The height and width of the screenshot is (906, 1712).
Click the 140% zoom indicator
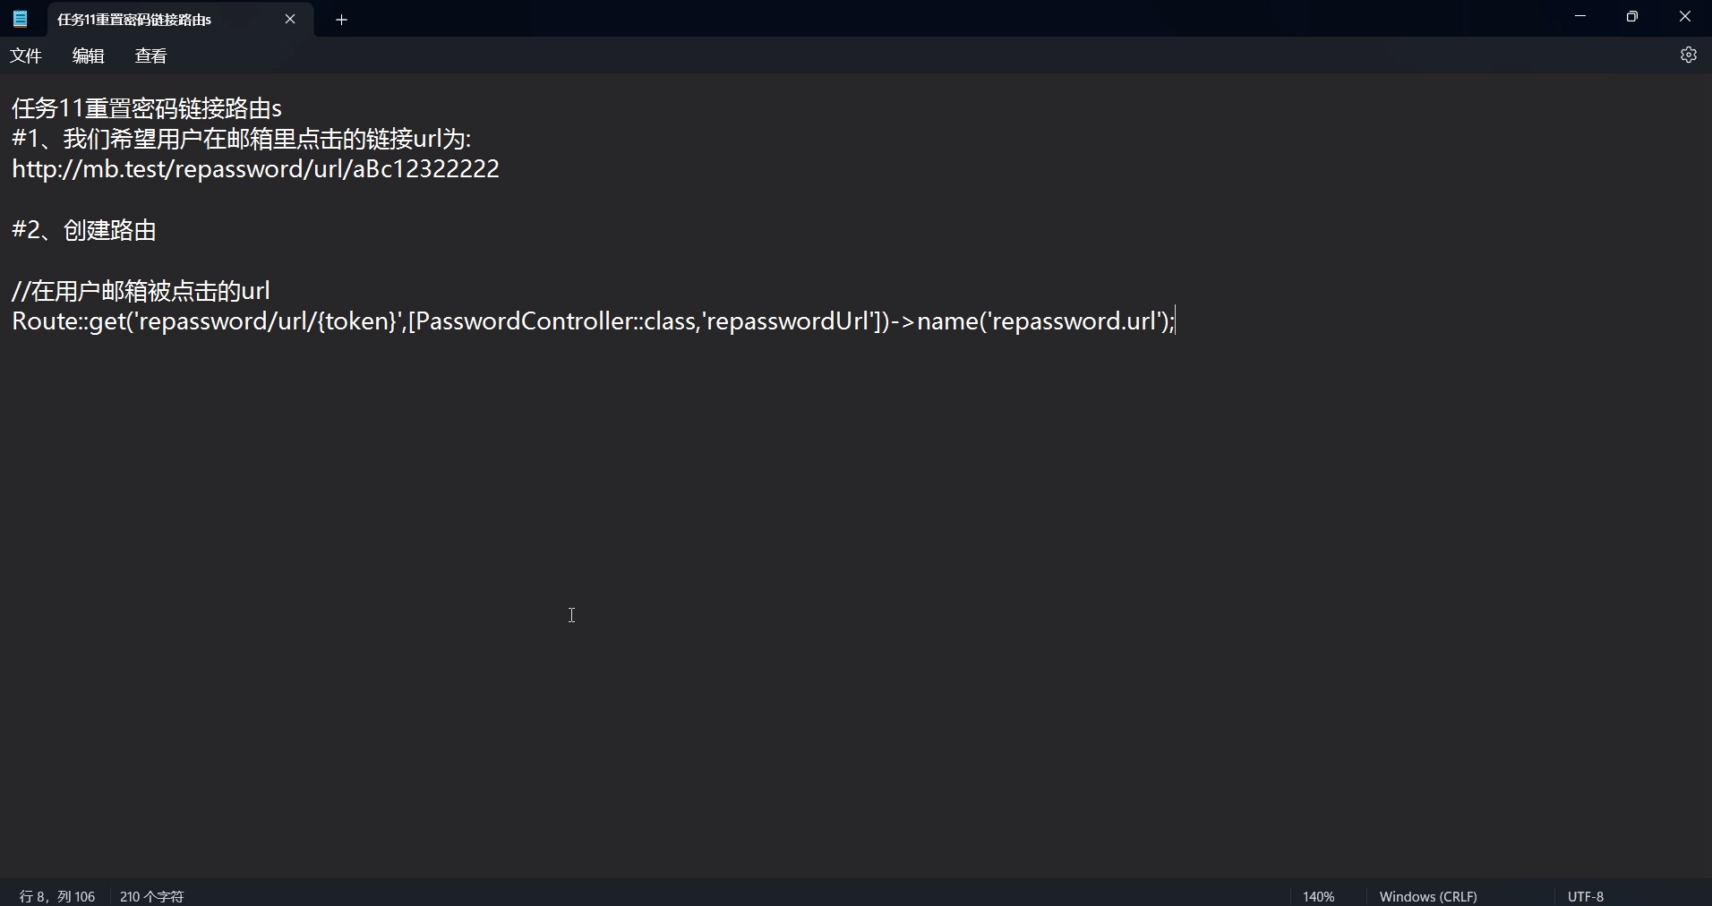[1318, 895]
